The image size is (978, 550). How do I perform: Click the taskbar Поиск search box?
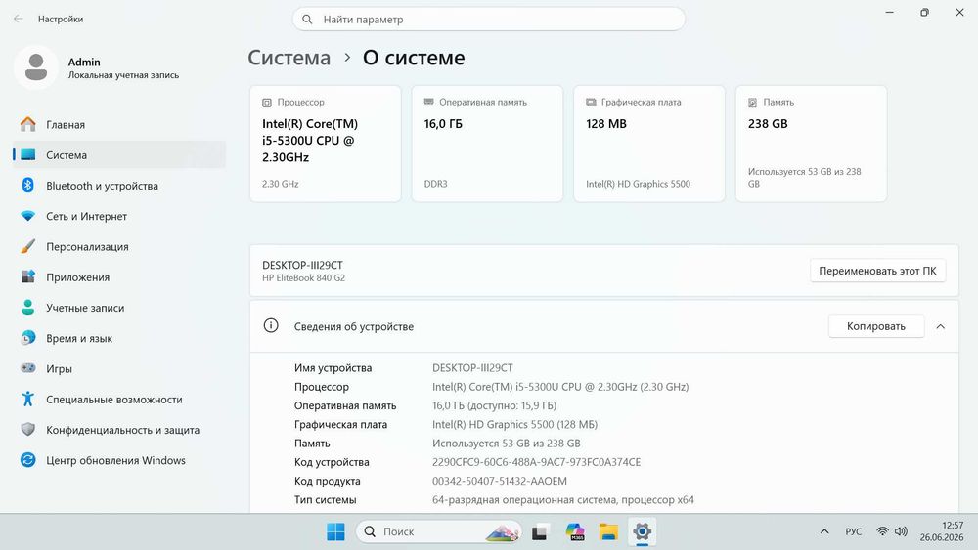coord(438,531)
